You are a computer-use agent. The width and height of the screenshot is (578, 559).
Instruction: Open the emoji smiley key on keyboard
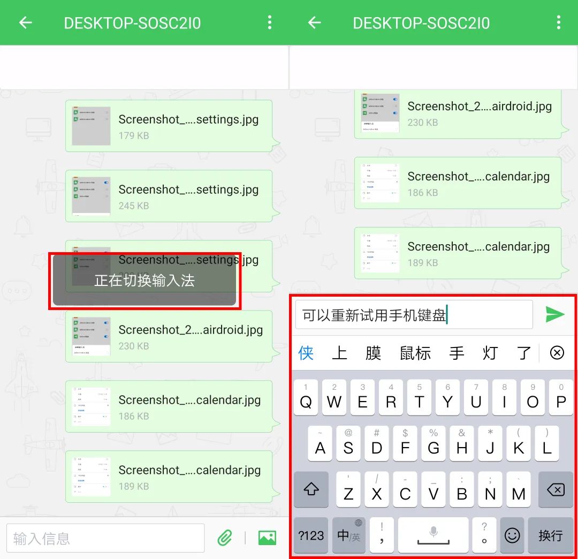512,535
